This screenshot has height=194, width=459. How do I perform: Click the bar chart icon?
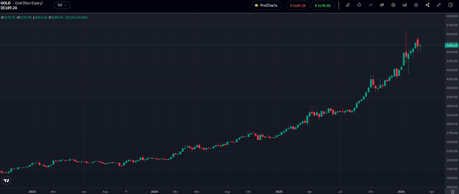tap(405, 5)
